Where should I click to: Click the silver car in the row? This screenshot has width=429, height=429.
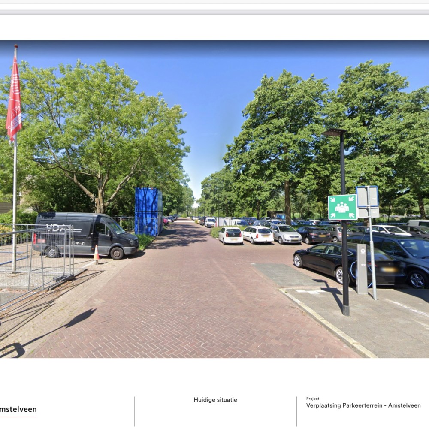(x=286, y=234)
